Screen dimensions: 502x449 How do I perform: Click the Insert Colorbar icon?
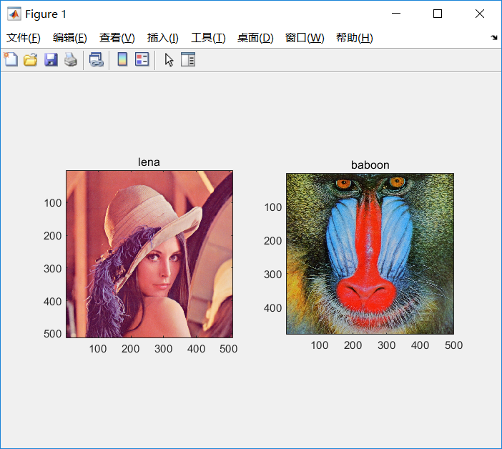coord(122,59)
